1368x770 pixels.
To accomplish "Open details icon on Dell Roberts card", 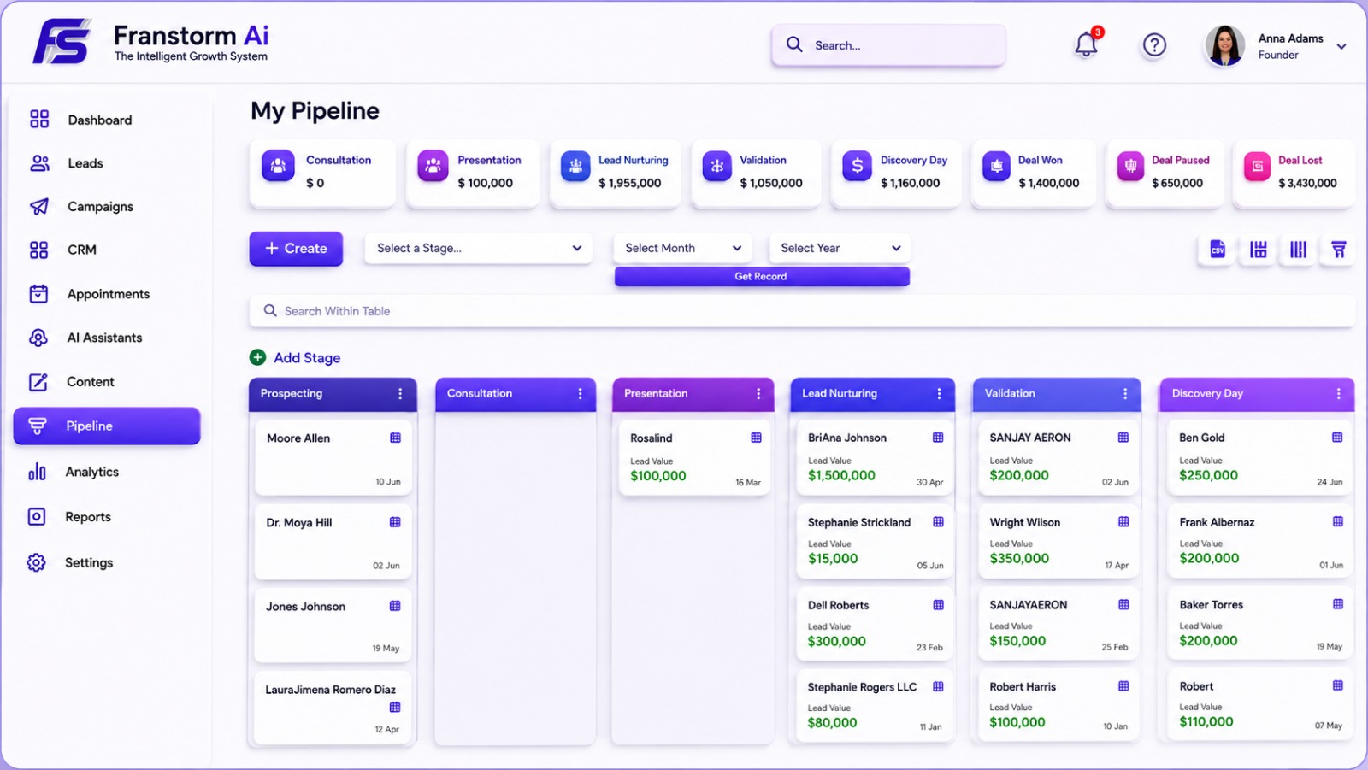I will (938, 605).
